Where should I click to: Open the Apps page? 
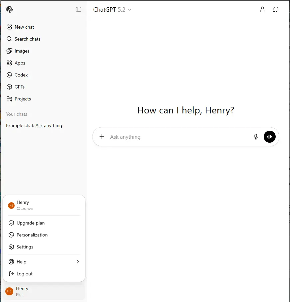(44, 63)
